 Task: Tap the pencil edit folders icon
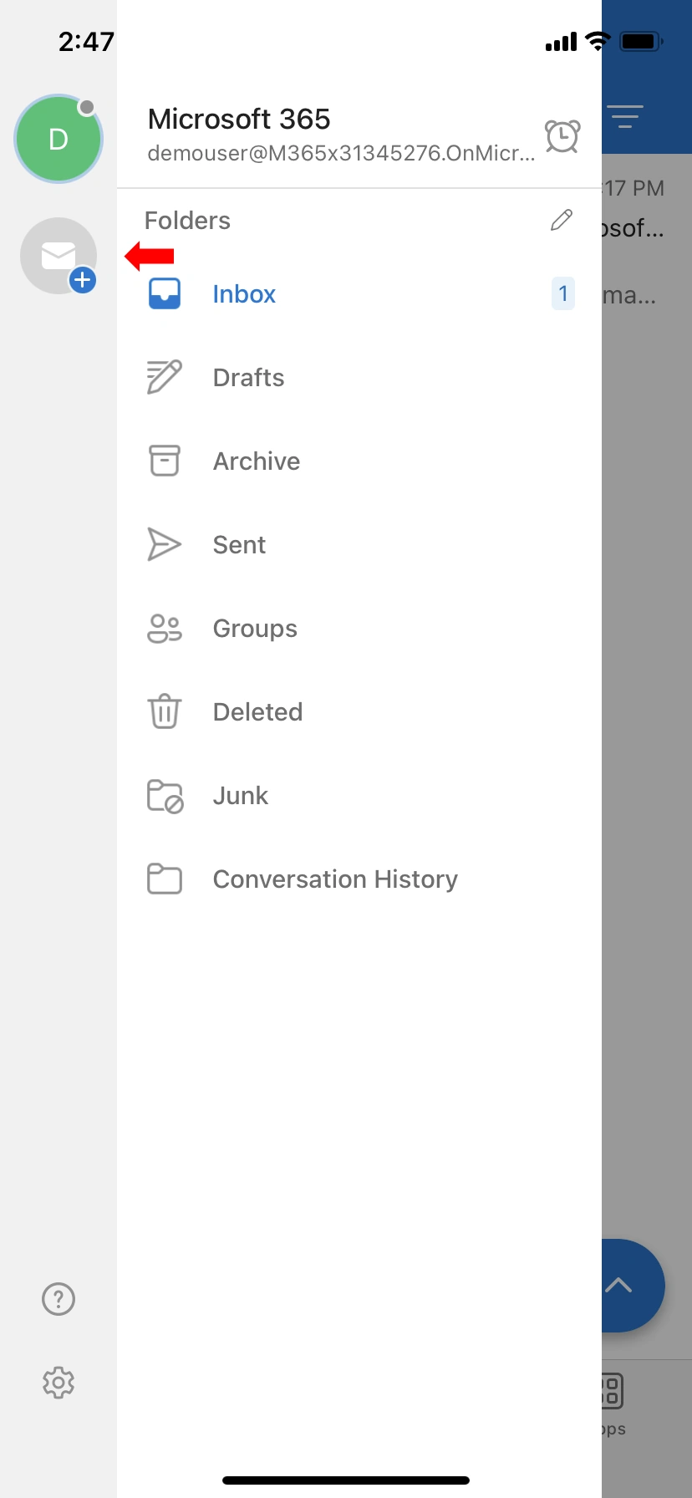click(x=562, y=220)
